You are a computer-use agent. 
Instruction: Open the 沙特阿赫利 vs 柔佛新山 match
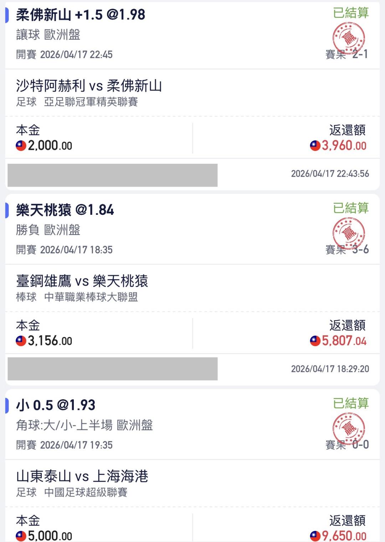(89, 86)
